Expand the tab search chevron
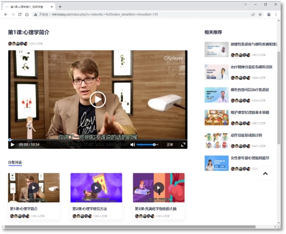Image resolution: width=286 pixels, height=234 pixels. pos(245,4)
